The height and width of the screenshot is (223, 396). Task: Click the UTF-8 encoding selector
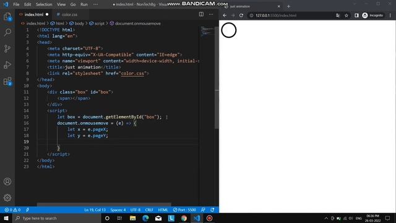pos(136,210)
